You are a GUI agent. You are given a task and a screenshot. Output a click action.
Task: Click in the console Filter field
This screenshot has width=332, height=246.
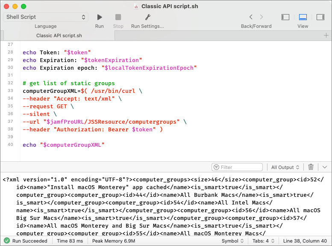237,167
